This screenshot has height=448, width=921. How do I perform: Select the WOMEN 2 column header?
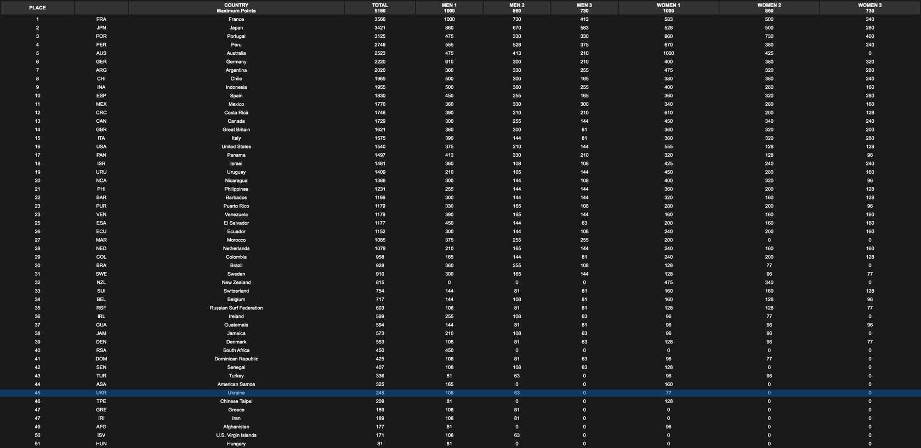point(769,8)
